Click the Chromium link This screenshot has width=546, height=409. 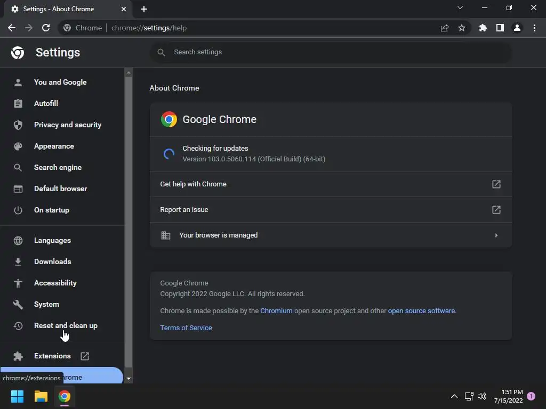pyautogui.click(x=276, y=310)
